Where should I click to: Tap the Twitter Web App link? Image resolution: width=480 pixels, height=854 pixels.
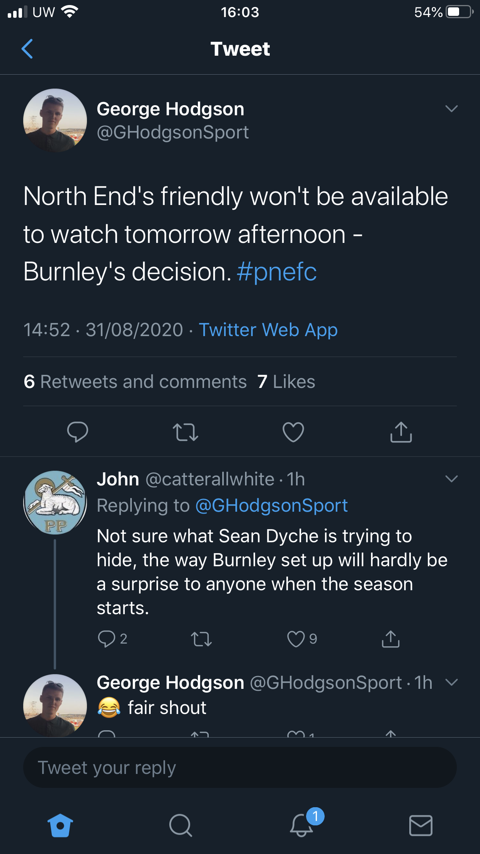[x=268, y=330]
